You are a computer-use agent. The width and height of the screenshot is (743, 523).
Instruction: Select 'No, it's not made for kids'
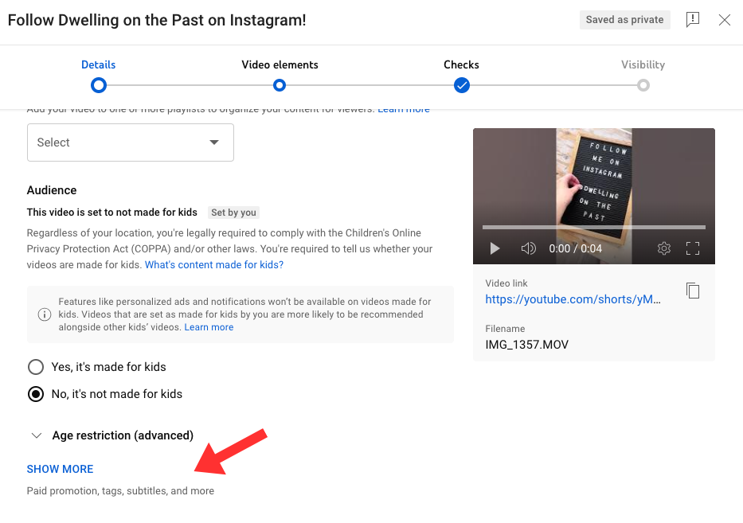[x=36, y=394]
